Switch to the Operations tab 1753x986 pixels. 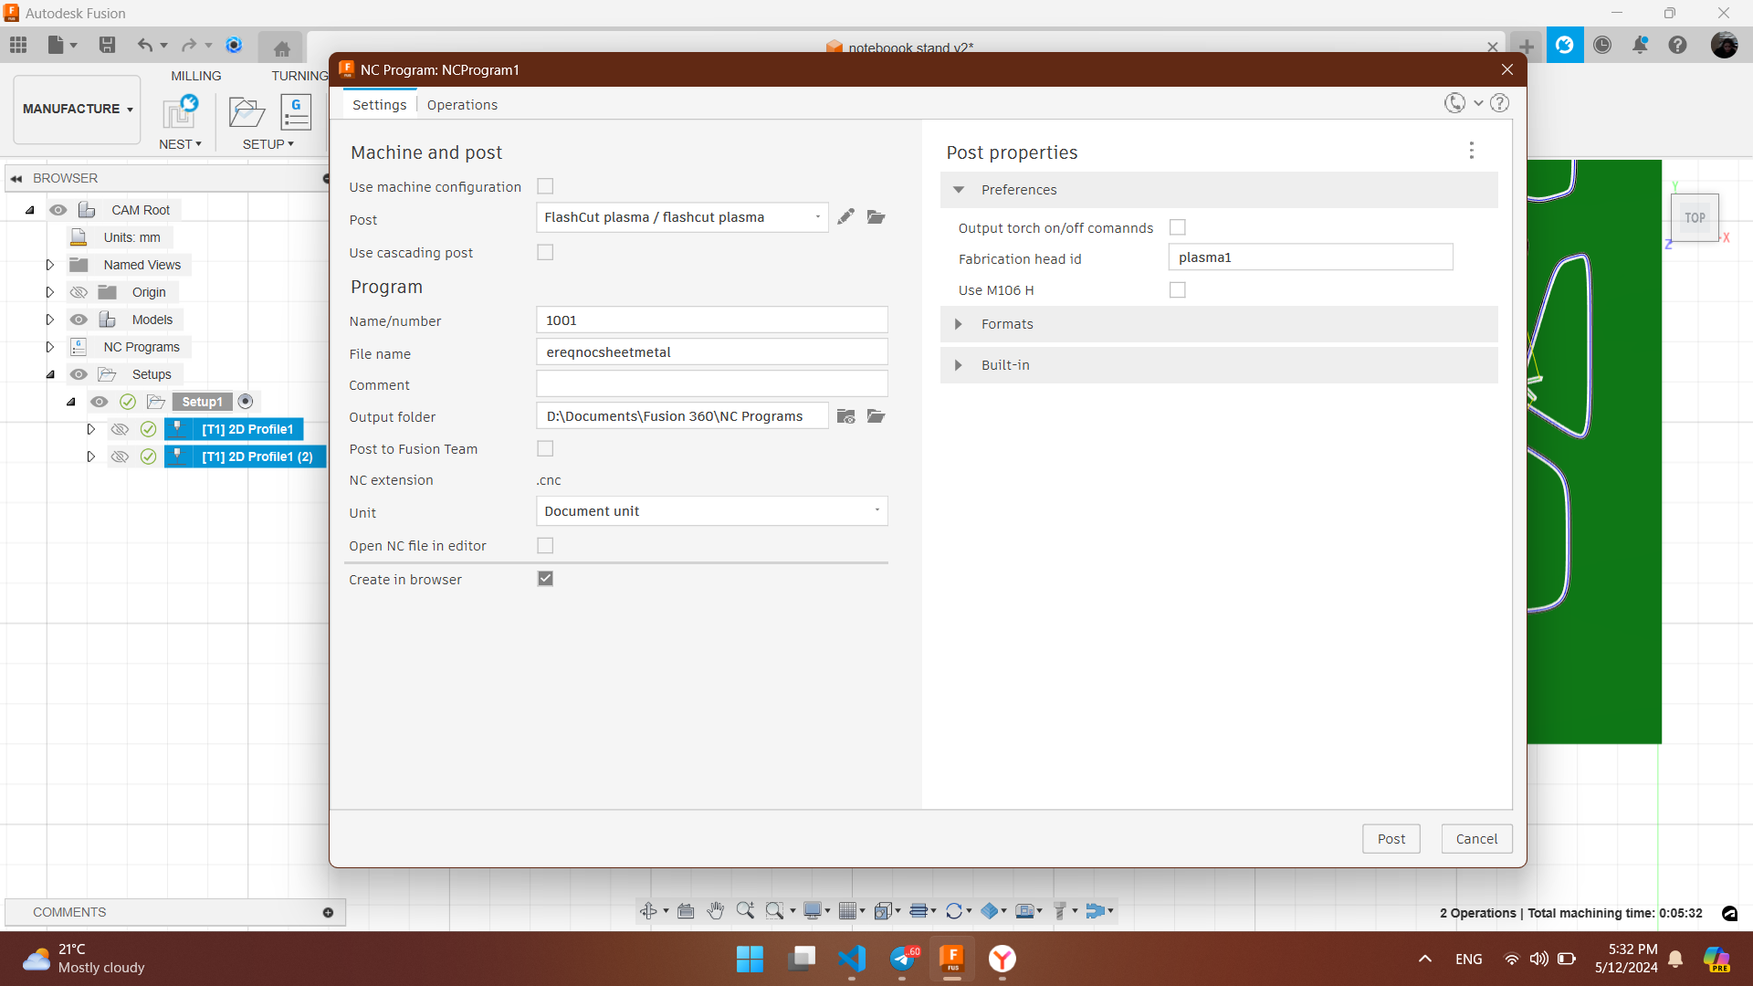(462, 105)
